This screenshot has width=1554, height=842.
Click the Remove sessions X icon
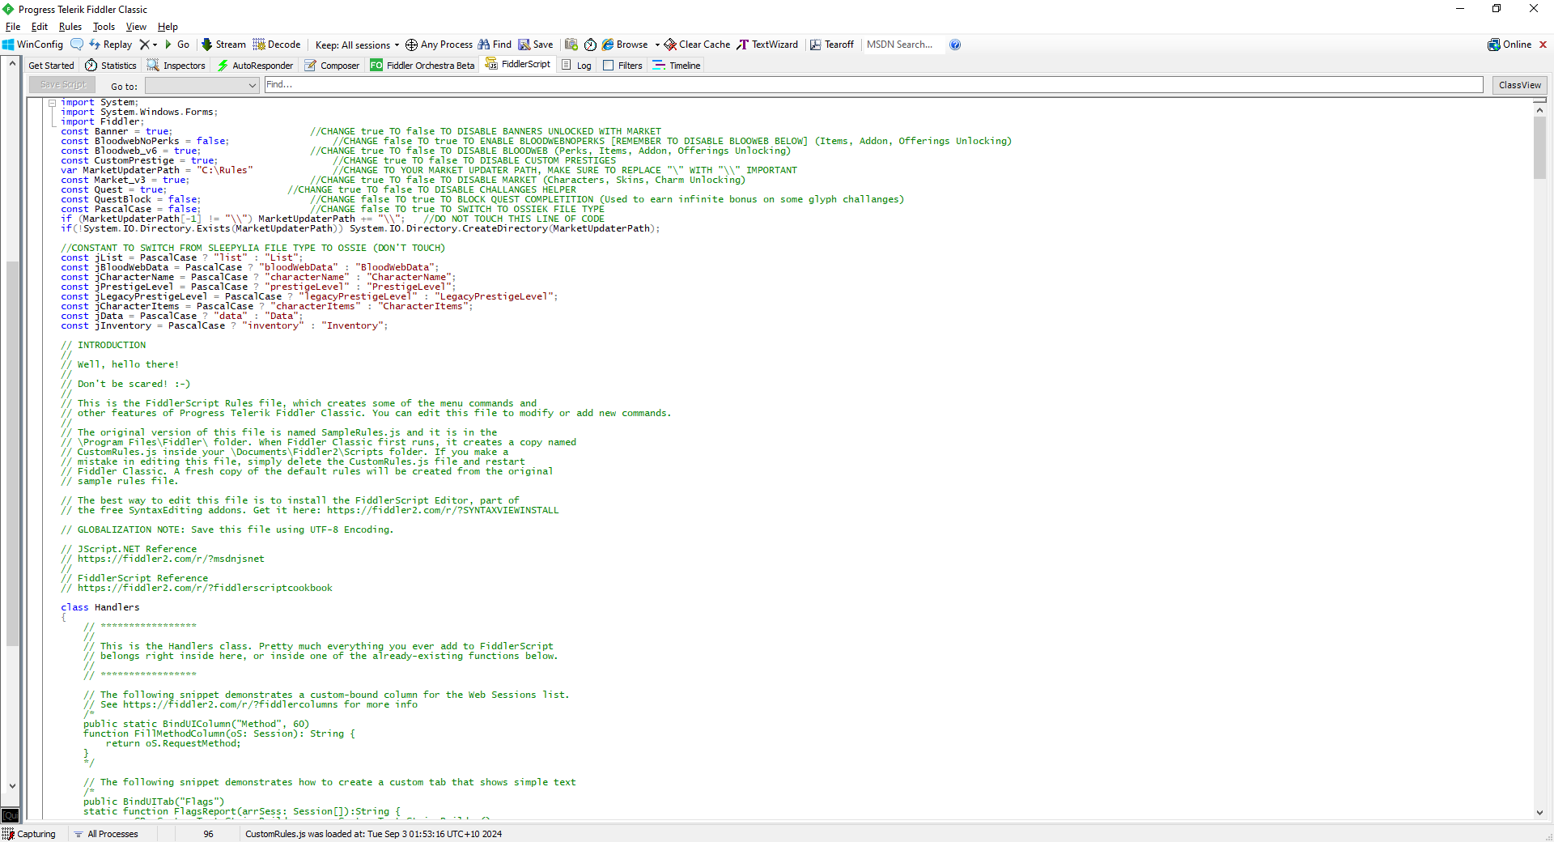tap(144, 45)
